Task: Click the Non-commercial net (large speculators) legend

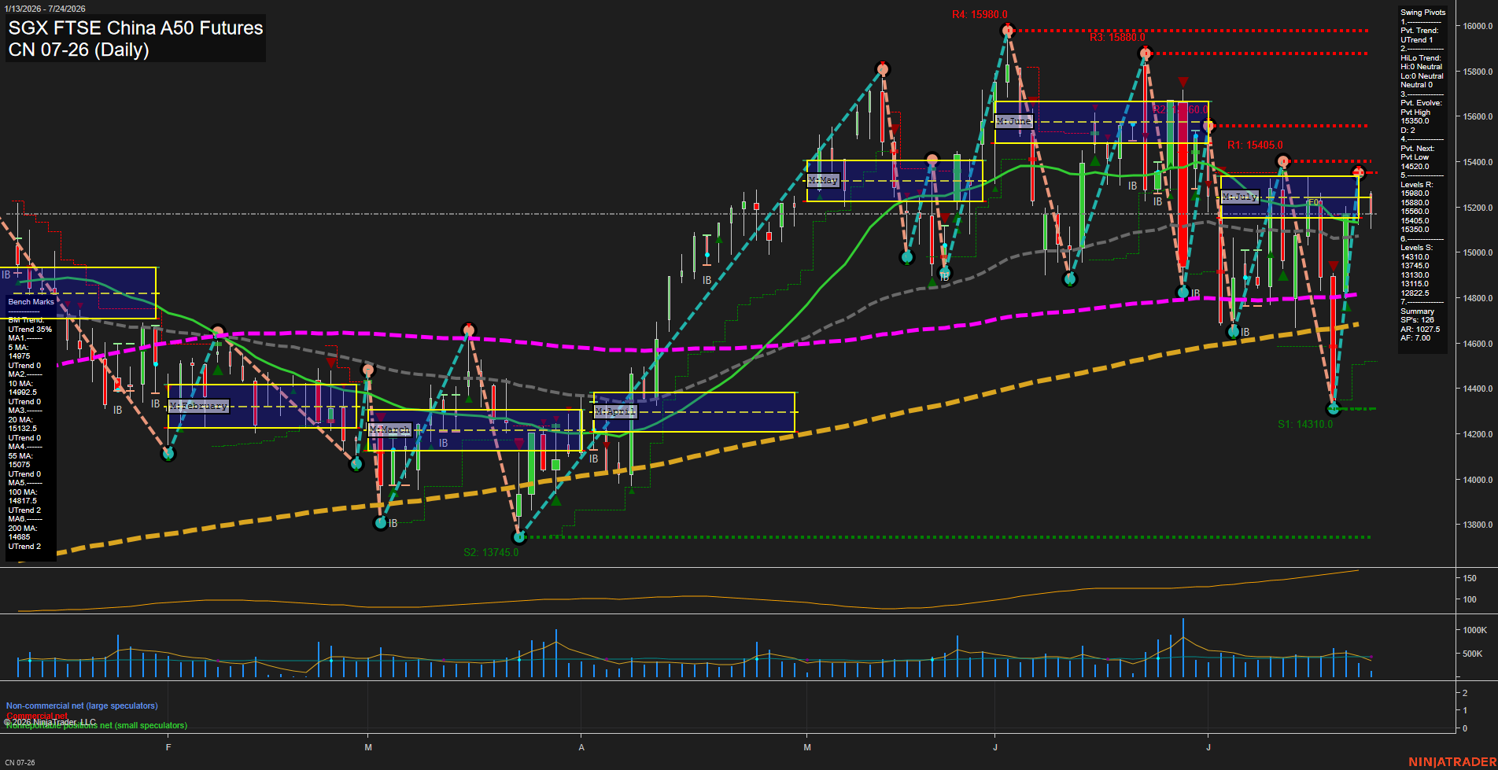Action: point(82,706)
